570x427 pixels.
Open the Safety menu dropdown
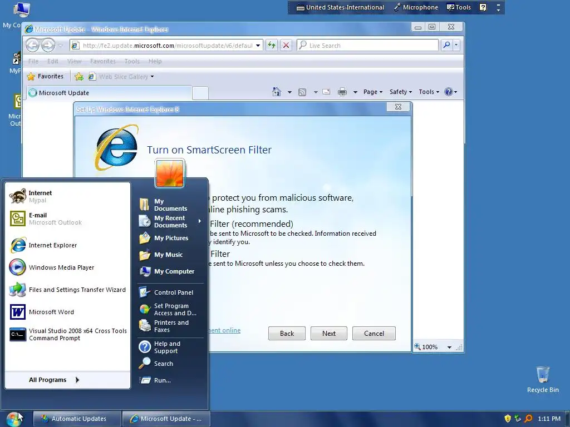pyautogui.click(x=401, y=92)
